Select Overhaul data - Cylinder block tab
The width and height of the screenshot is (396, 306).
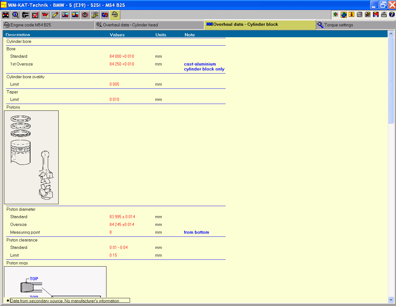click(260, 25)
